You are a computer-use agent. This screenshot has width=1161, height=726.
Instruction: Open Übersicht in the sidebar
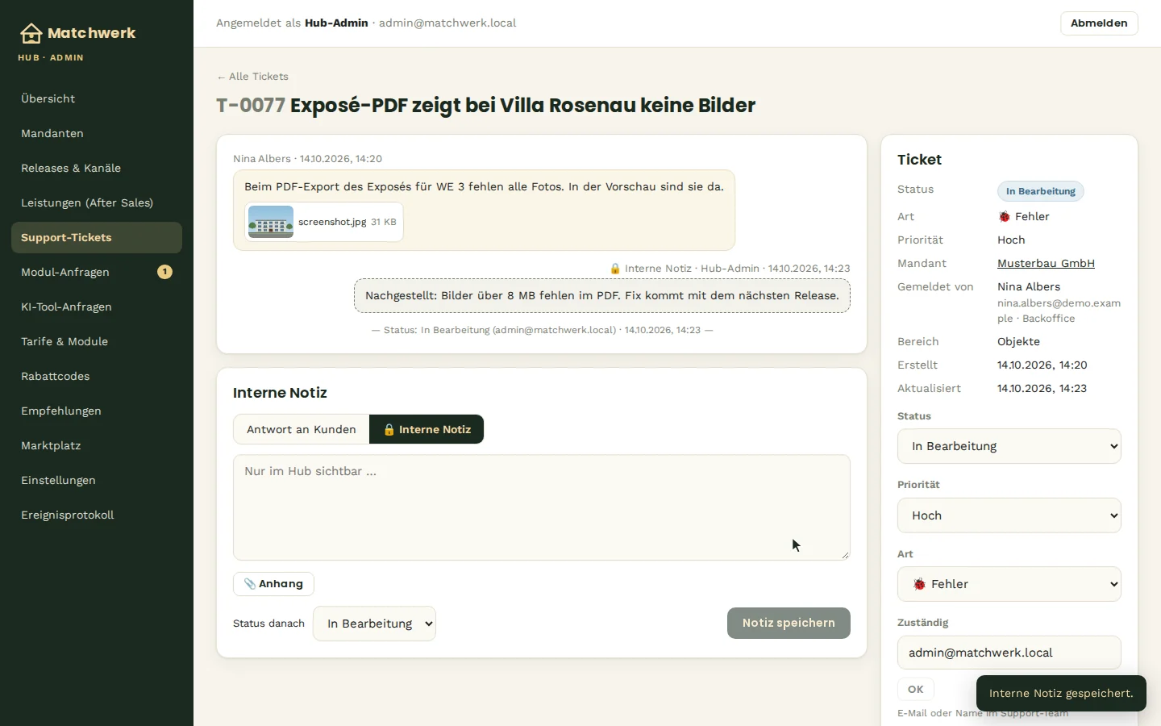tap(97, 98)
